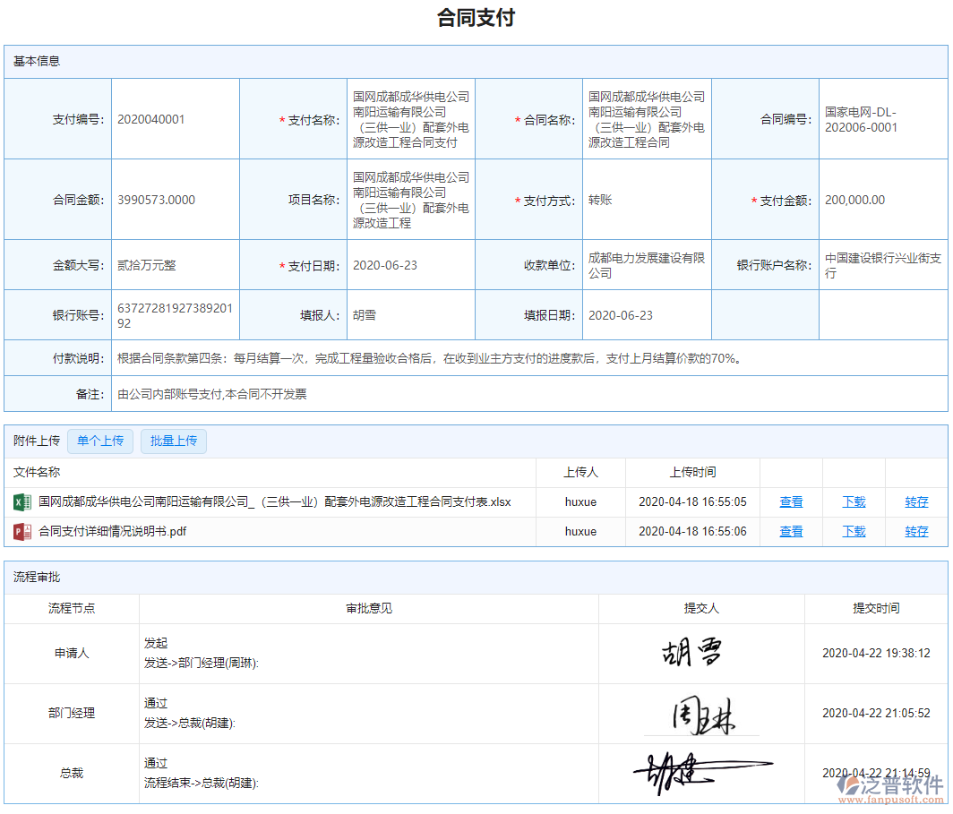Click 下载 for the PDF 说明书 file
The image size is (953, 814).
[854, 531]
